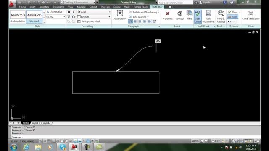
Task: Open Find & Replace tool
Action: 221,17
